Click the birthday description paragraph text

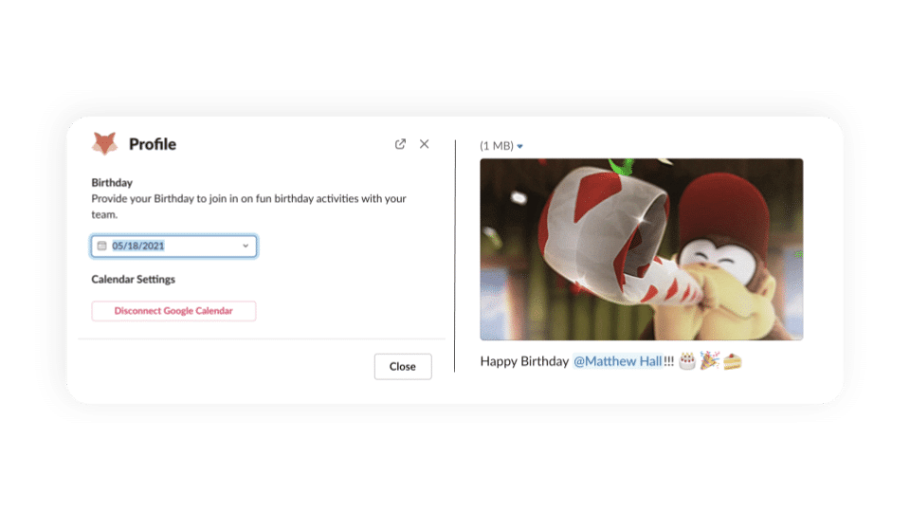[248, 206]
